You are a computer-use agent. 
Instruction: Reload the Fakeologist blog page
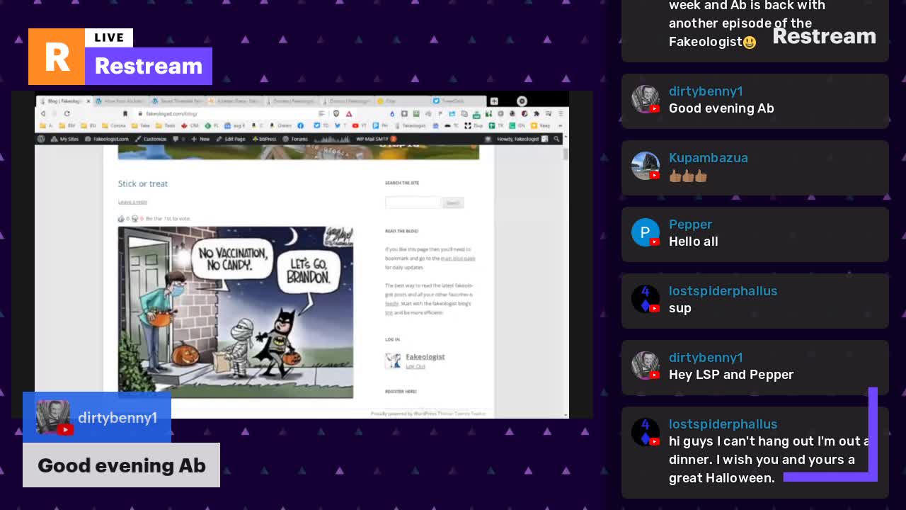pyautogui.click(x=67, y=113)
